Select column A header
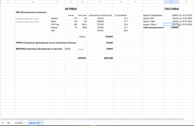The width and height of the screenshot is (194, 126). pos(8,2)
